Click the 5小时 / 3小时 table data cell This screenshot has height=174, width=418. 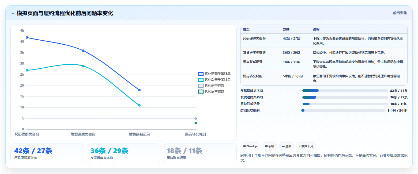pyautogui.click(x=293, y=76)
